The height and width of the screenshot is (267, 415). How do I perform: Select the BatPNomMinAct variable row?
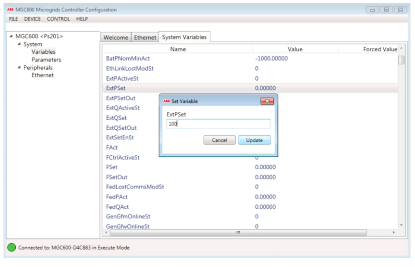click(128, 58)
